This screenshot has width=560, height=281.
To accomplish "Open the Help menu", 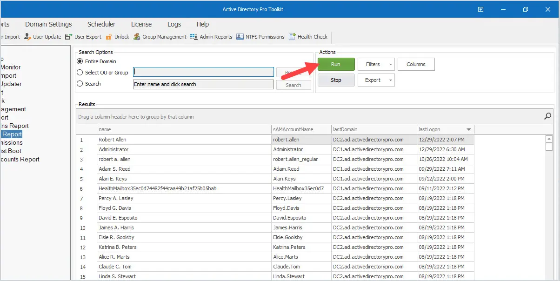I will [x=203, y=24].
